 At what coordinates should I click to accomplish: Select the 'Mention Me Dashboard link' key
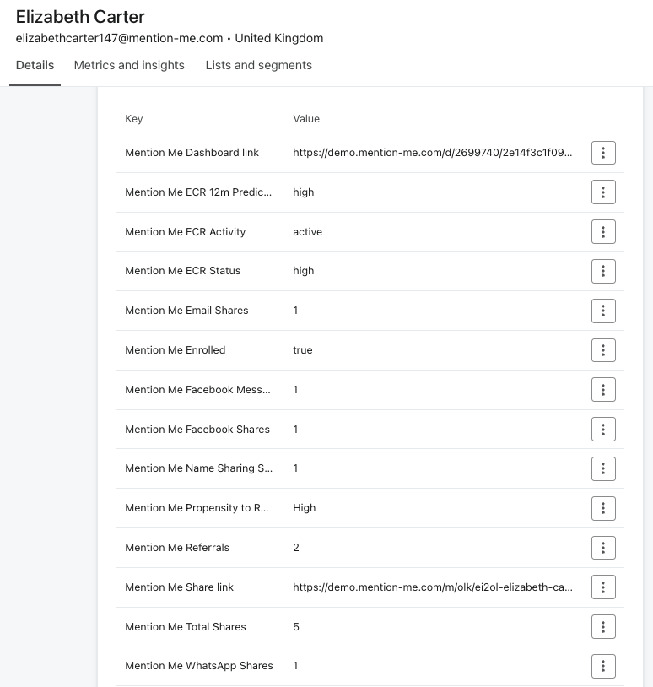[192, 153]
